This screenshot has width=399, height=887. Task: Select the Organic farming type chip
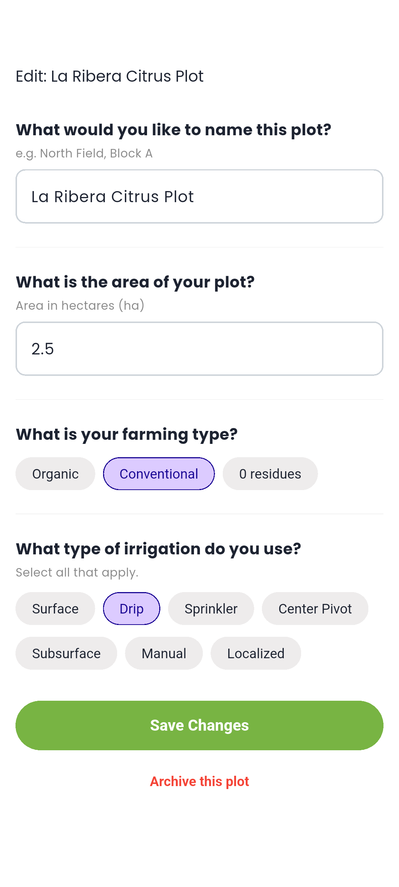coord(55,474)
